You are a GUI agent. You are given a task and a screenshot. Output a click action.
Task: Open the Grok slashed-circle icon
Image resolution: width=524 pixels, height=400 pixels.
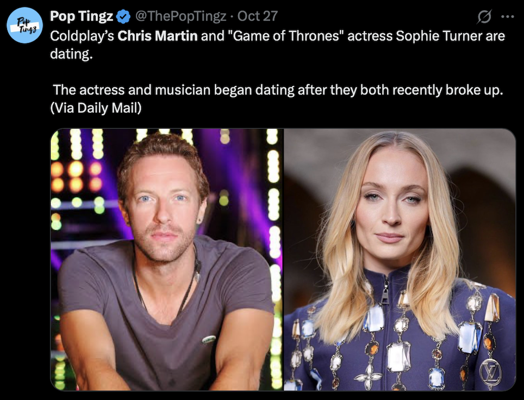(484, 16)
